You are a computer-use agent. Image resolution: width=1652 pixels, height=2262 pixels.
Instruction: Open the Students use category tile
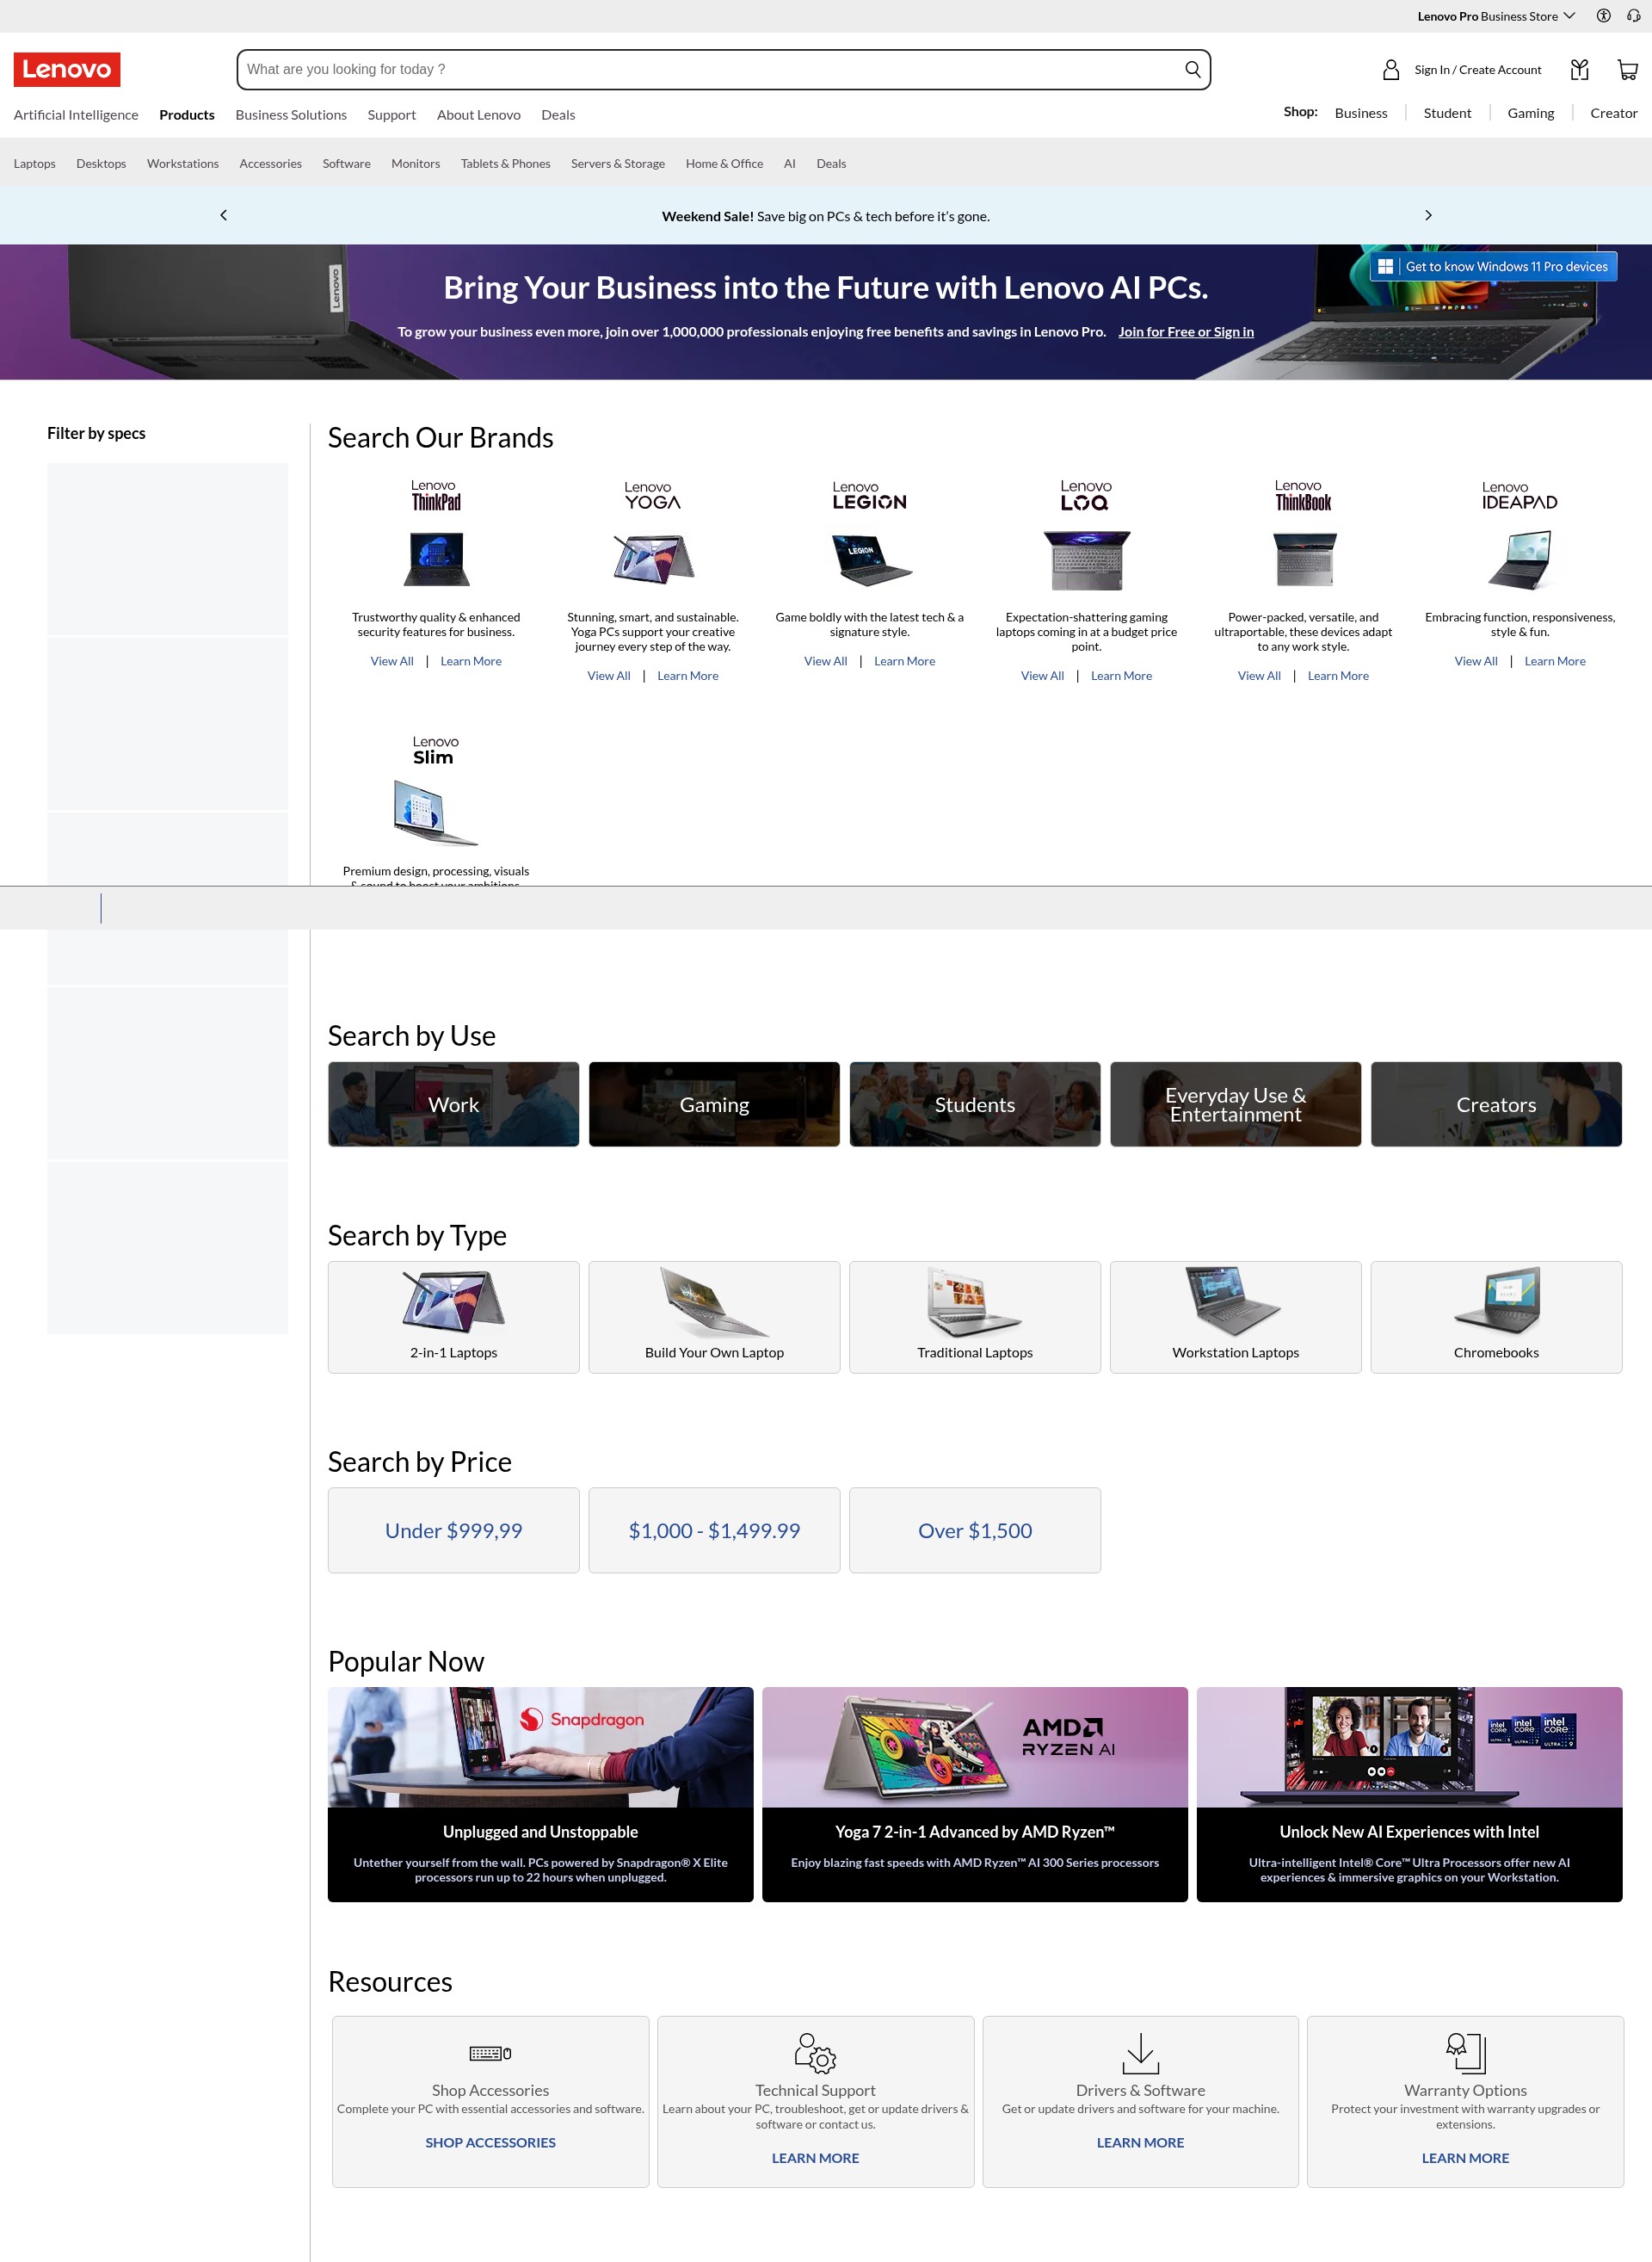point(975,1104)
